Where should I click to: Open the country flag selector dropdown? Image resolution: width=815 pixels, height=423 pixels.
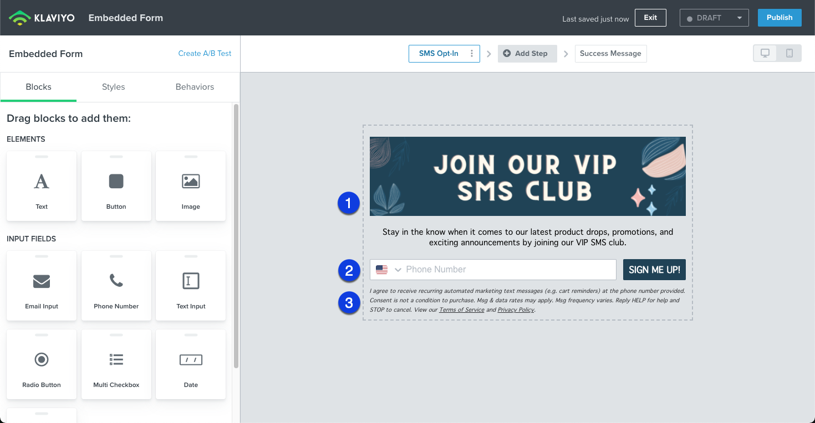point(388,270)
